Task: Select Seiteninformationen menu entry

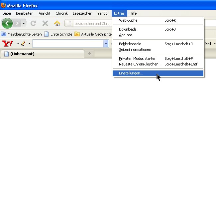Action: point(158,50)
